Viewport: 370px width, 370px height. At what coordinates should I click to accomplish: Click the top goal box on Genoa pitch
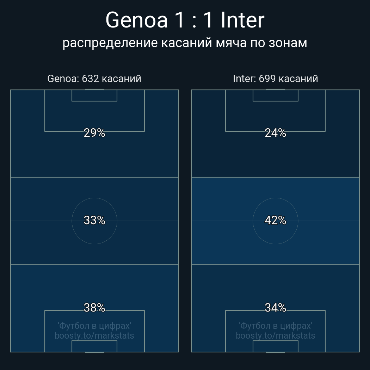click(94, 95)
